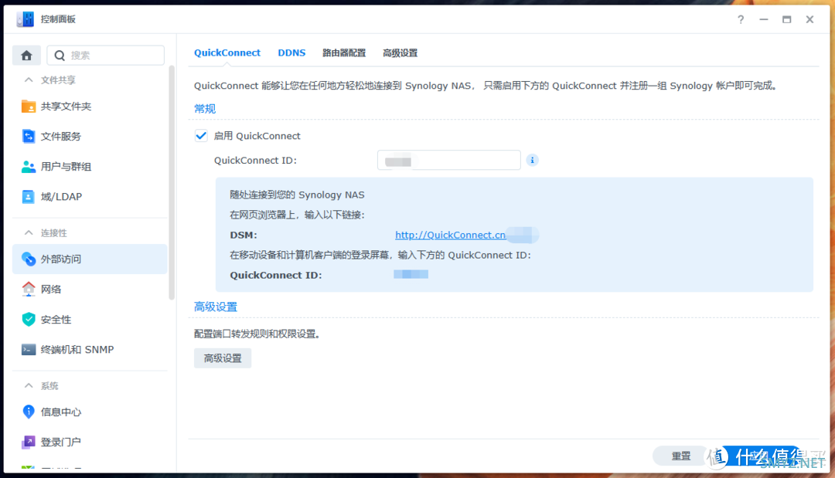Click the Reset (重置) button

coord(680,456)
